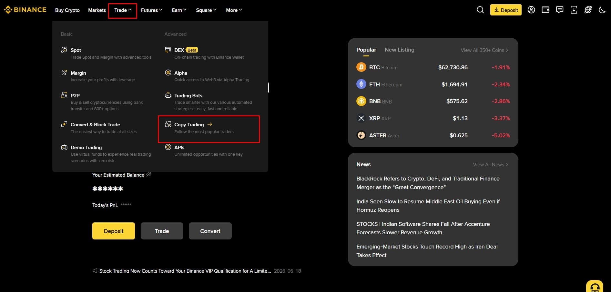Open View All 350+ Coins link
Image resolution: width=611 pixels, height=292 pixels.
coord(484,50)
